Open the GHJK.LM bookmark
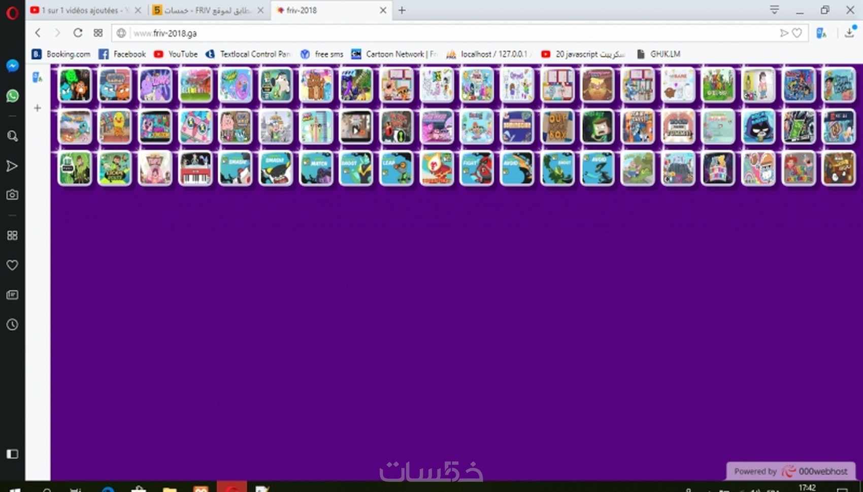 (658, 54)
